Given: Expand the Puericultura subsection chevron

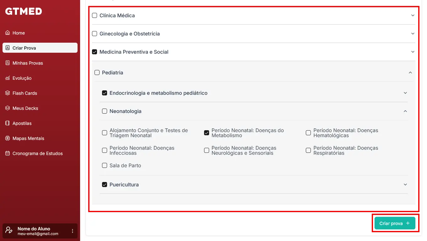Looking at the screenshot, I should [x=405, y=185].
